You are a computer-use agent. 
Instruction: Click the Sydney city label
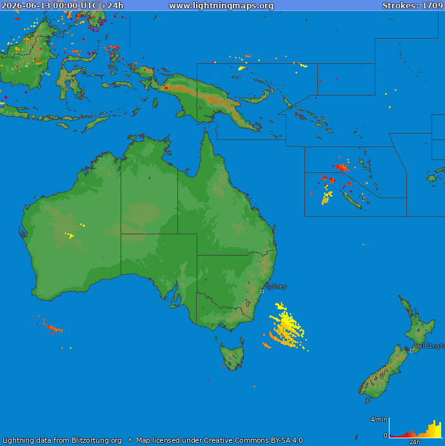click(x=276, y=287)
